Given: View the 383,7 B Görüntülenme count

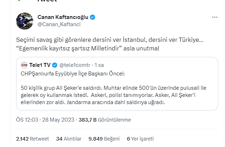Looking at the screenshot, I should click(x=109, y=120).
